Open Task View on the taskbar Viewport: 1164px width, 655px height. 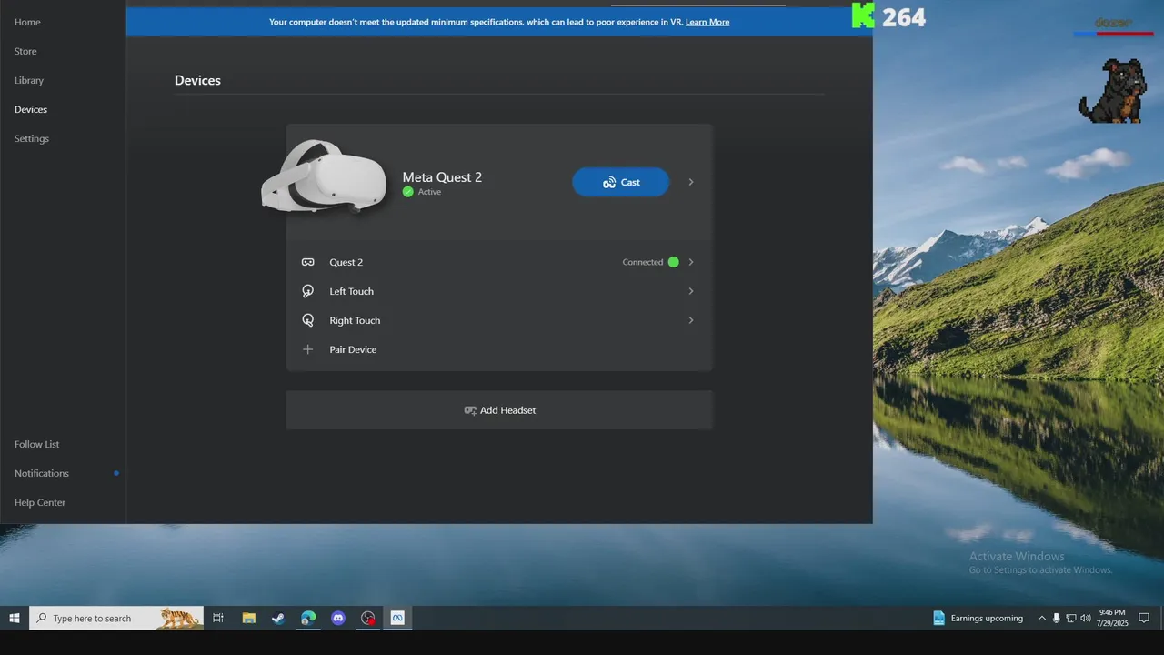click(218, 618)
